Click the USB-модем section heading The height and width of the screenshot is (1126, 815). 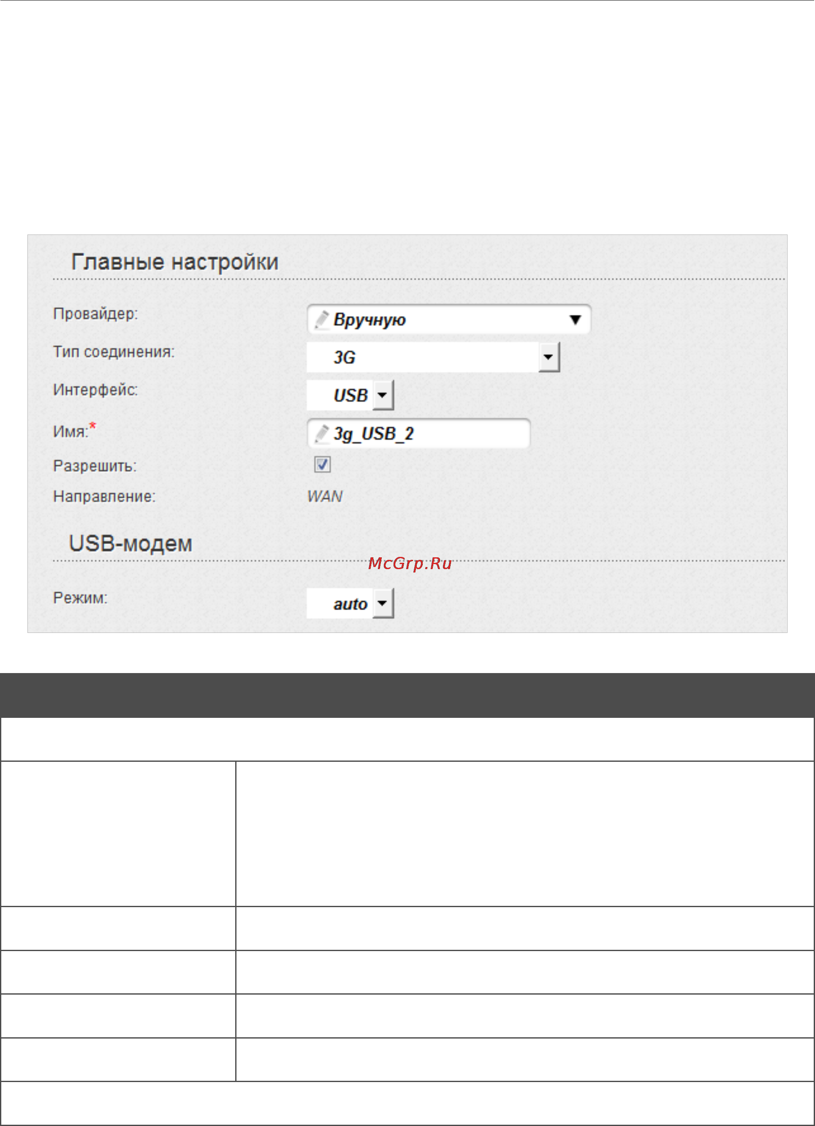click(130, 544)
